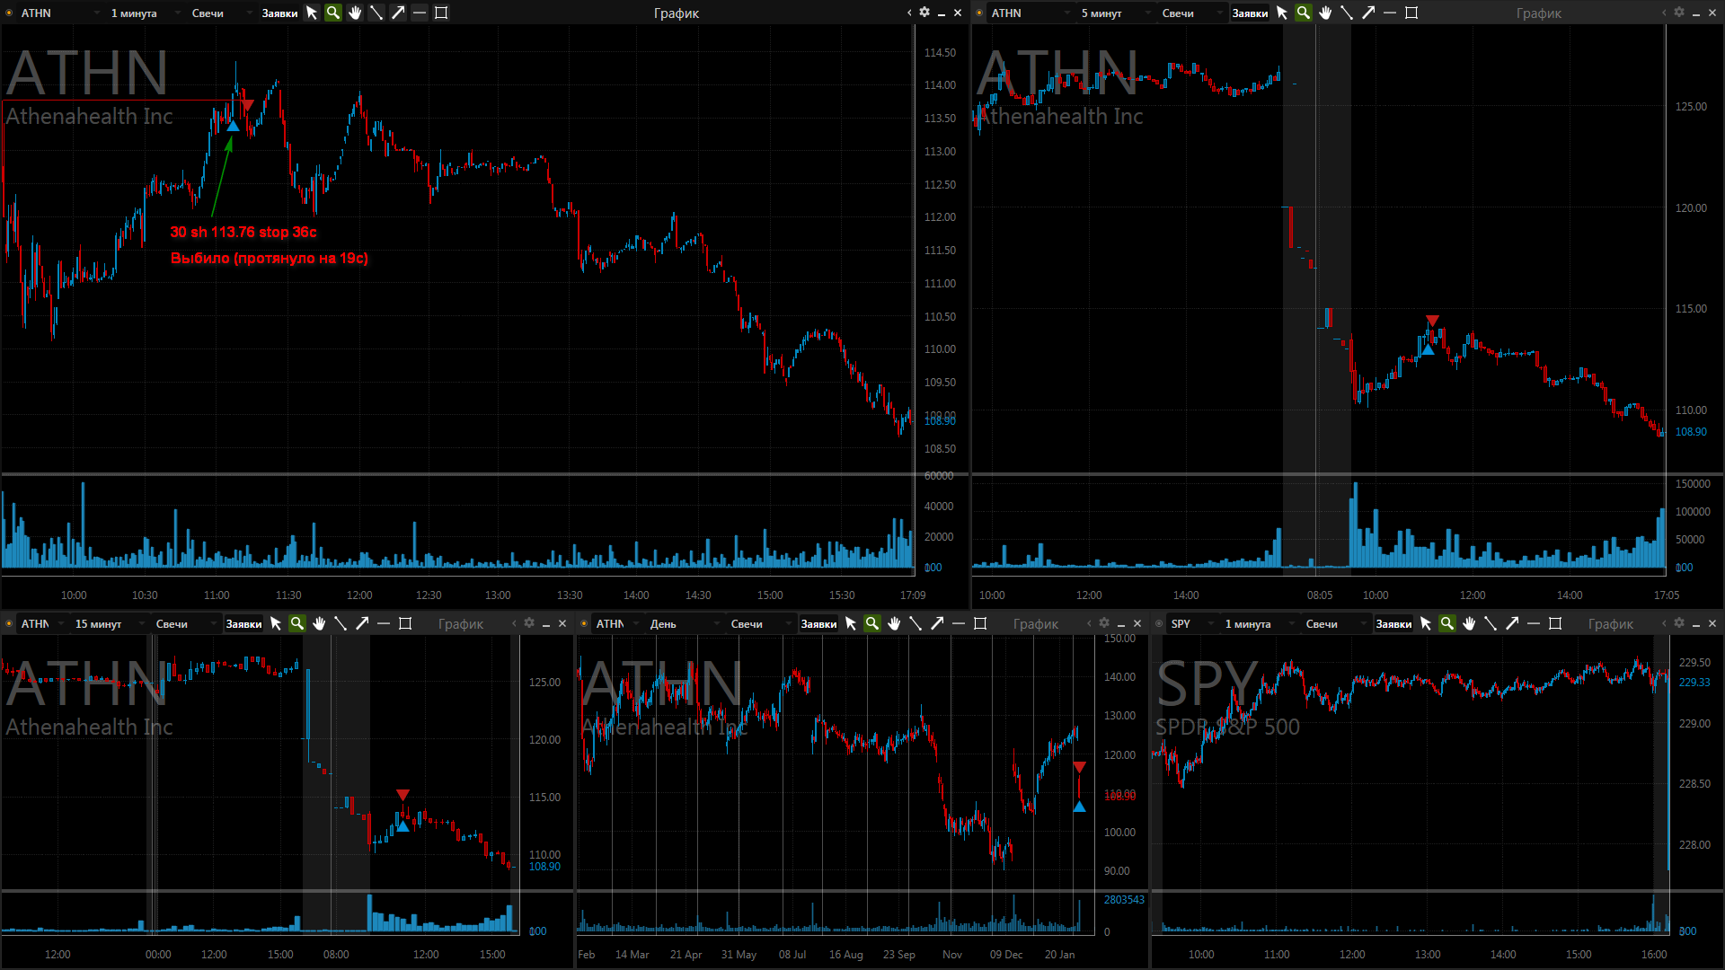The height and width of the screenshot is (970, 1725).
Task: Select the hand pan tool in 1 минута ATHN chart
Action: tap(355, 13)
